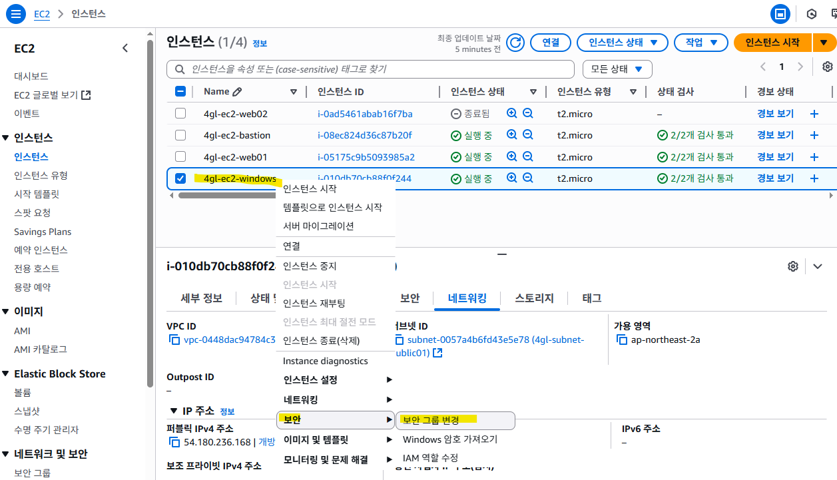The image size is (837, 480).
Task: Add alarm plus for 4gl-ec2-web01
Action: coord(814,157)
